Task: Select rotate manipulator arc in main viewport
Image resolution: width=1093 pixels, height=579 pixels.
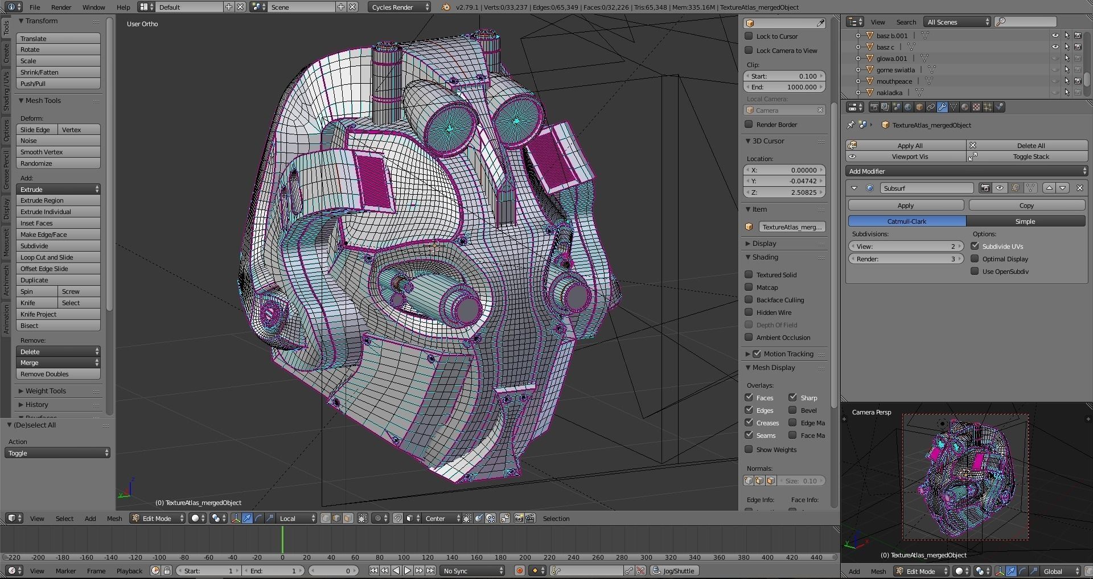Action: [258, 518]
